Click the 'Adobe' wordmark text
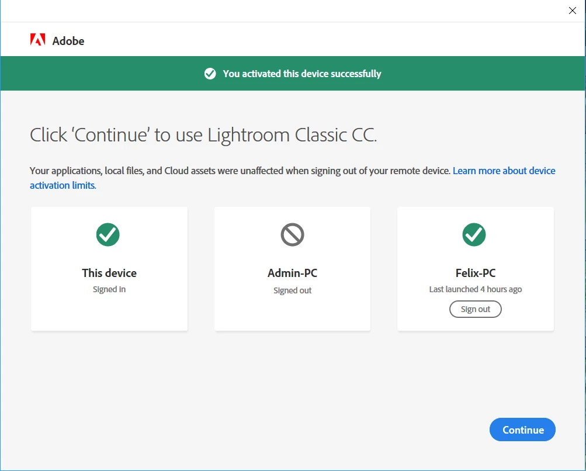The height and width of the screenshot is (471, 586). [68, 41]
